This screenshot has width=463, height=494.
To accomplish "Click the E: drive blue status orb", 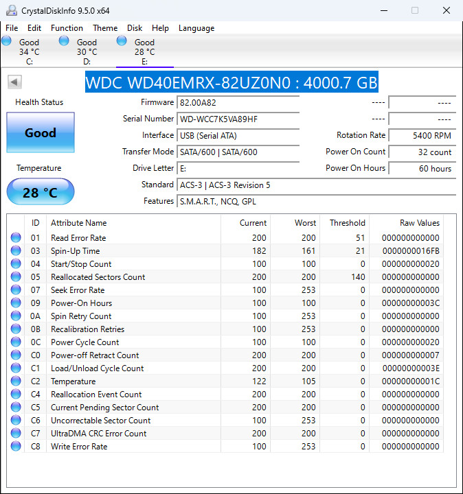I will coord(122,41).
